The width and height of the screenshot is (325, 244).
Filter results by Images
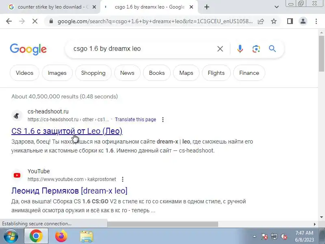[x=57, y=73]
